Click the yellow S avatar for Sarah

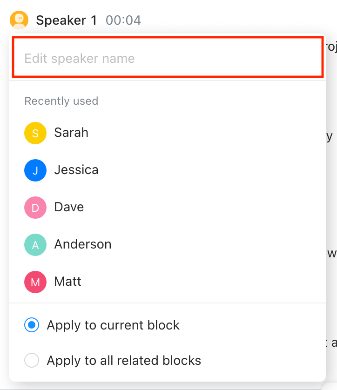point(35,133)
